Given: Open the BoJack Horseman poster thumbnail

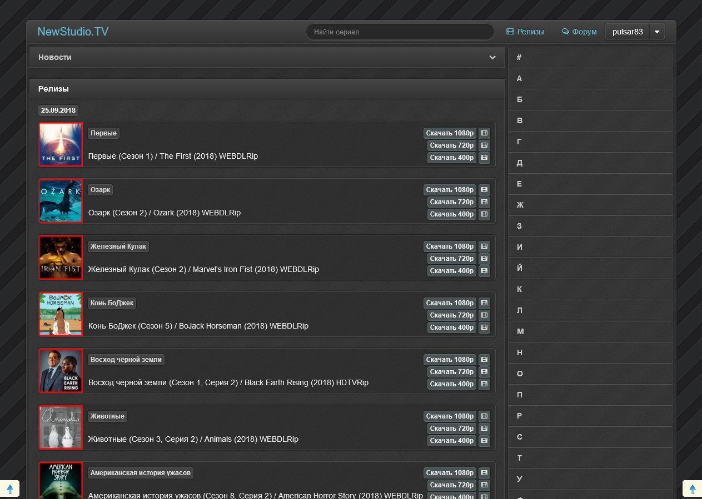Looking at the screenshot, I should (x=61, y=314).
